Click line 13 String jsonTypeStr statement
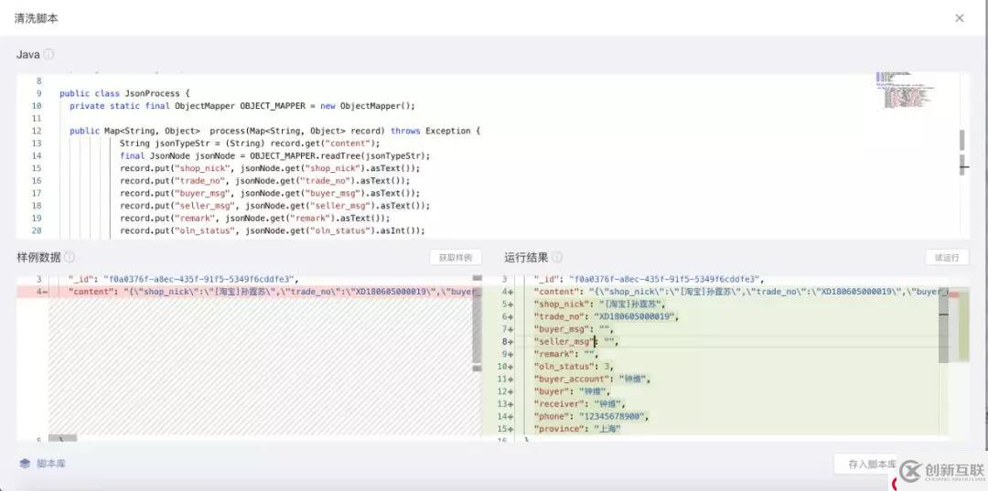Screen dimensions: 988x491 pyautogui.click(x=250, y=144)
